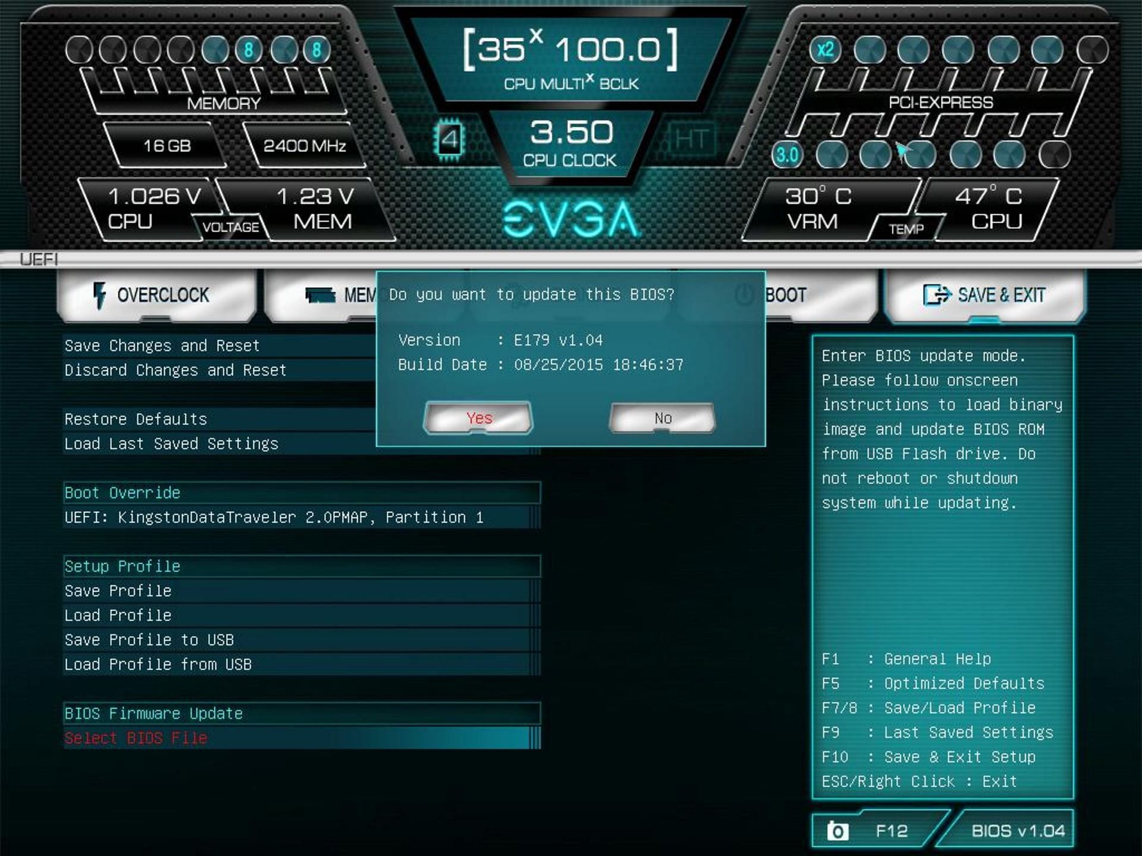Click Select BIOS File entry
1142x856 pixels.
302,738
